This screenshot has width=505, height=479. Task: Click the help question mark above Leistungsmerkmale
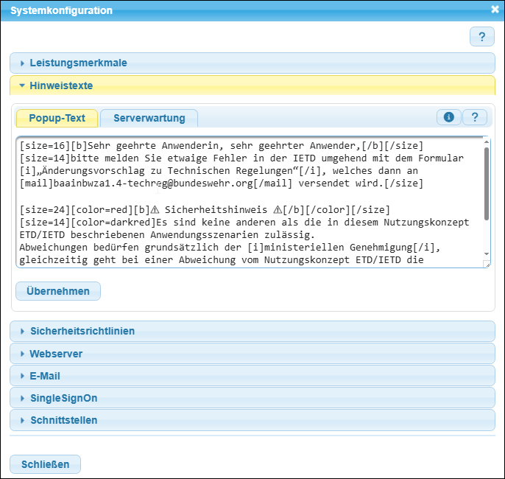tap(482, 37)
